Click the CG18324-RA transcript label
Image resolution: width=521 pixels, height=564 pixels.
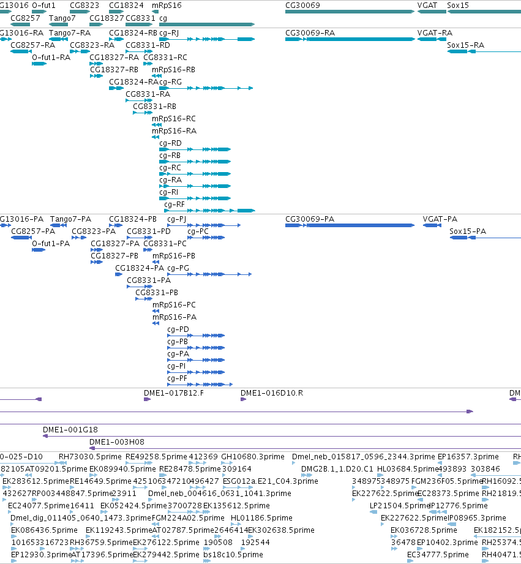133,82
